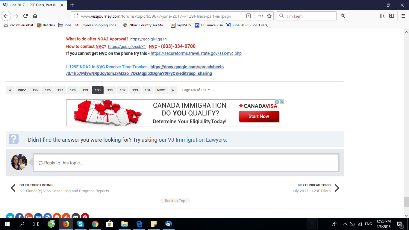Open the goo.gl/zssbX1 NVC contact link
The height and width of the screenshot is (230, 409).
point(127,46)
